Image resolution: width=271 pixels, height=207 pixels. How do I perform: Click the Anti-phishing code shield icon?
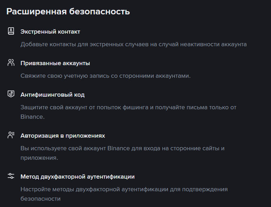coord(11,94)
